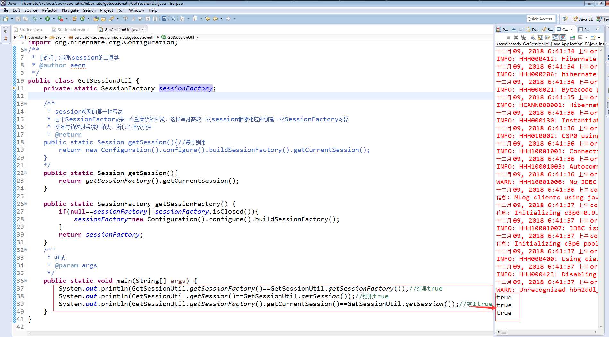Toggle block selection mode icon
Screen dimensions: 609x337
coord(148,19)
